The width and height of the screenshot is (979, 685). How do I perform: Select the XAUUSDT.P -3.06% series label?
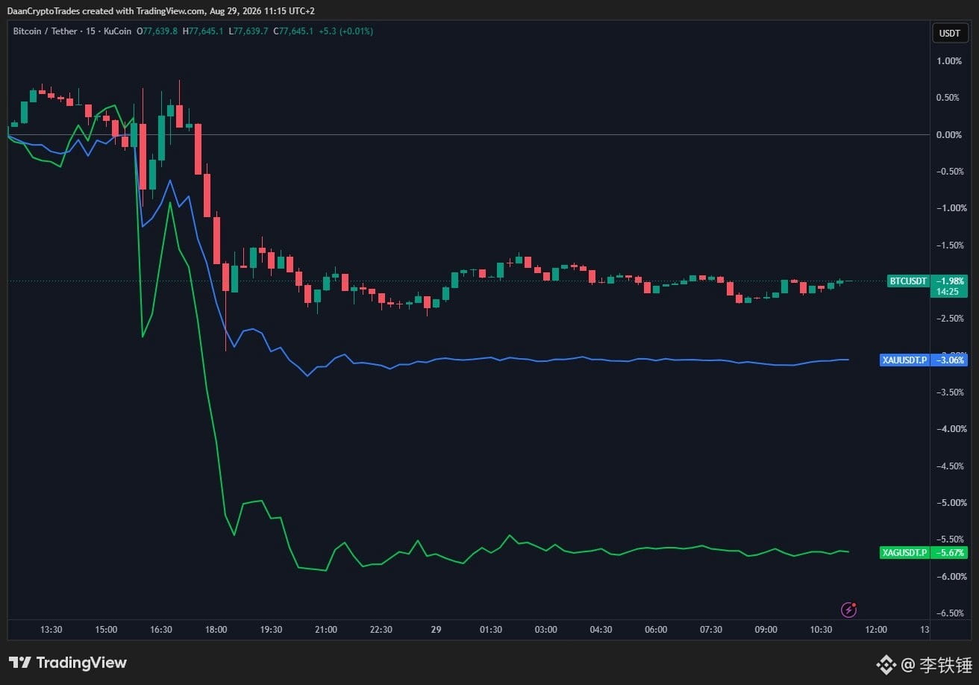pos(925,360)
